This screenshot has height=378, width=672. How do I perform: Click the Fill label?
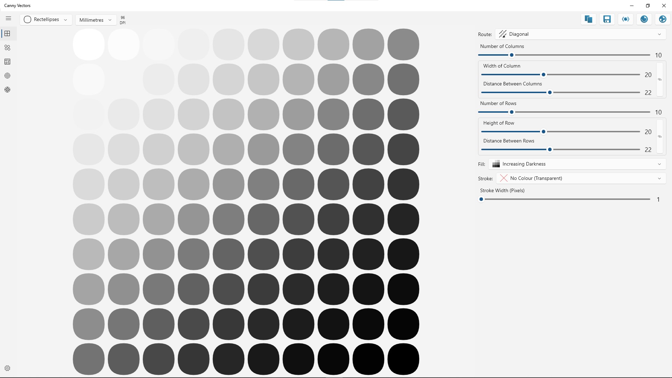pyautogui.click(x=482, y=164)
